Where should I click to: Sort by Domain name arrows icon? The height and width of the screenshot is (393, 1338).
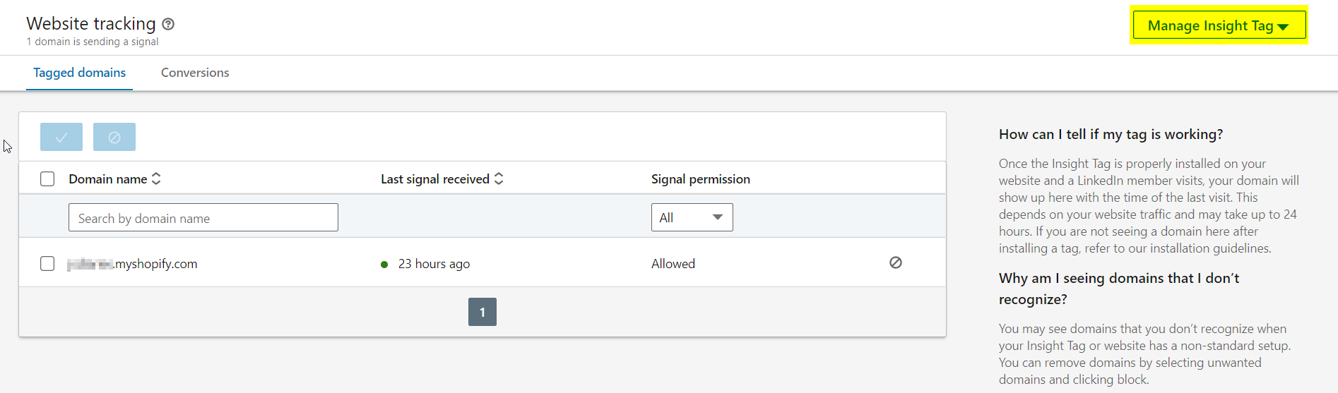[x=156, y=179]
